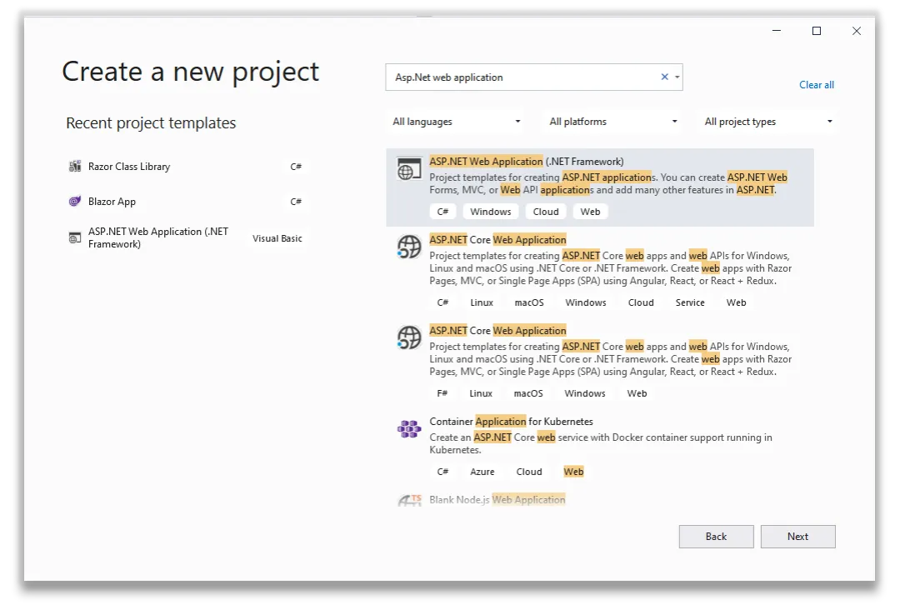Close the Create a new project dialog
900x615 pixels.
[x=857, y=31]
